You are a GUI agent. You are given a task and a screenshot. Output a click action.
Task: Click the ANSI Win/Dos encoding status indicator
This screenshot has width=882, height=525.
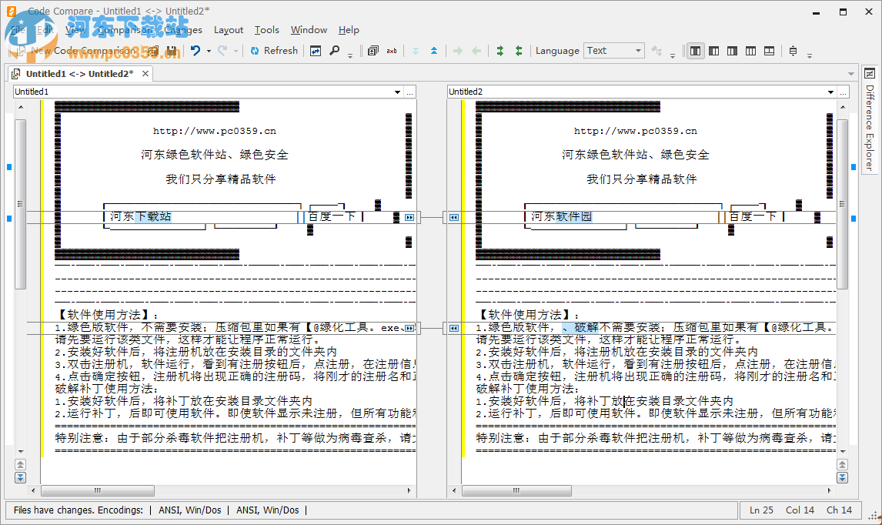coord(189,510)
